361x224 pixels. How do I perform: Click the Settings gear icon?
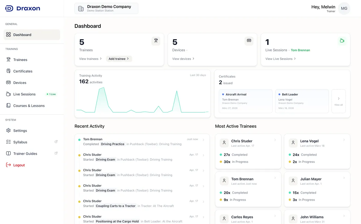coord(8,130)
